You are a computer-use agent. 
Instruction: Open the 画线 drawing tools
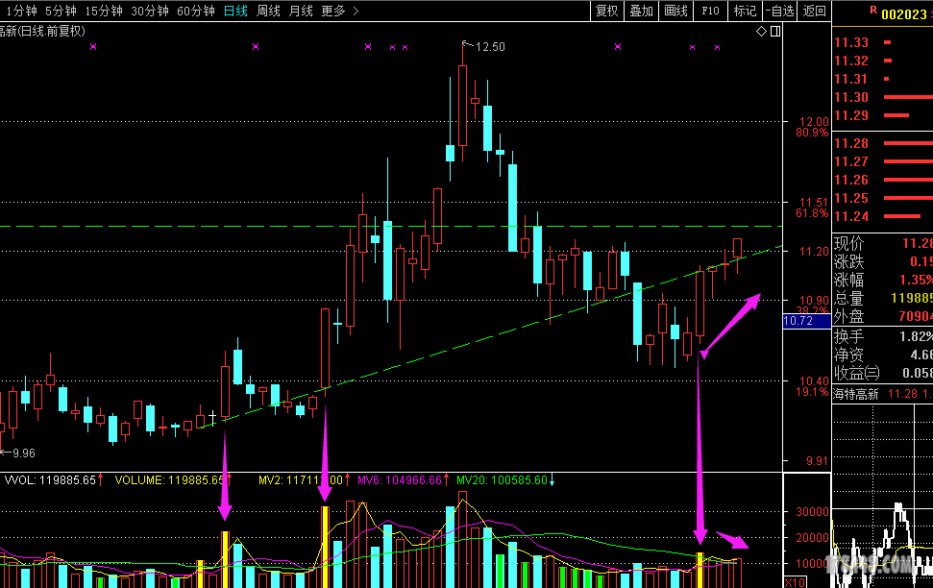tap(675, 11)
